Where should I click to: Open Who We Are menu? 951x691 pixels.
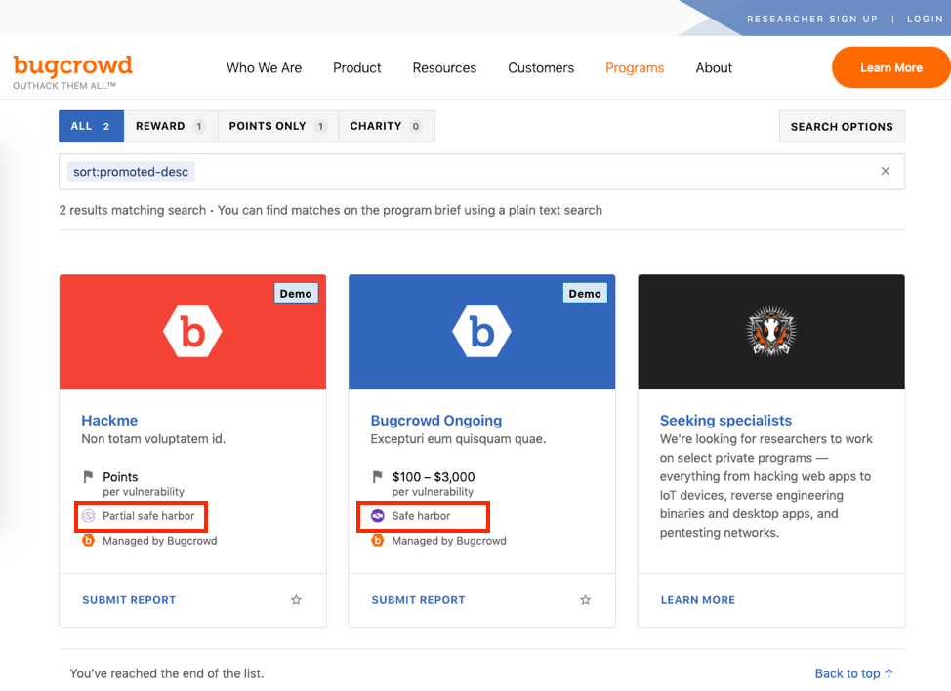(x=264, y=68)
